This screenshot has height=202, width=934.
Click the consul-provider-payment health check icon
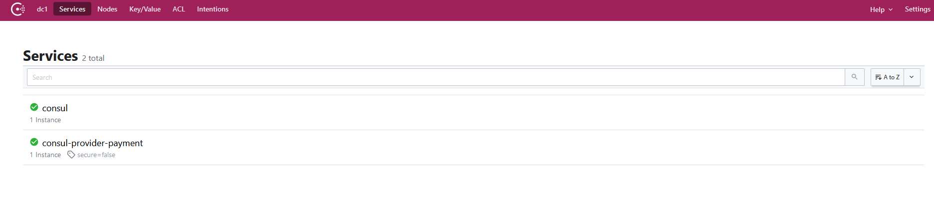point(34,142)
